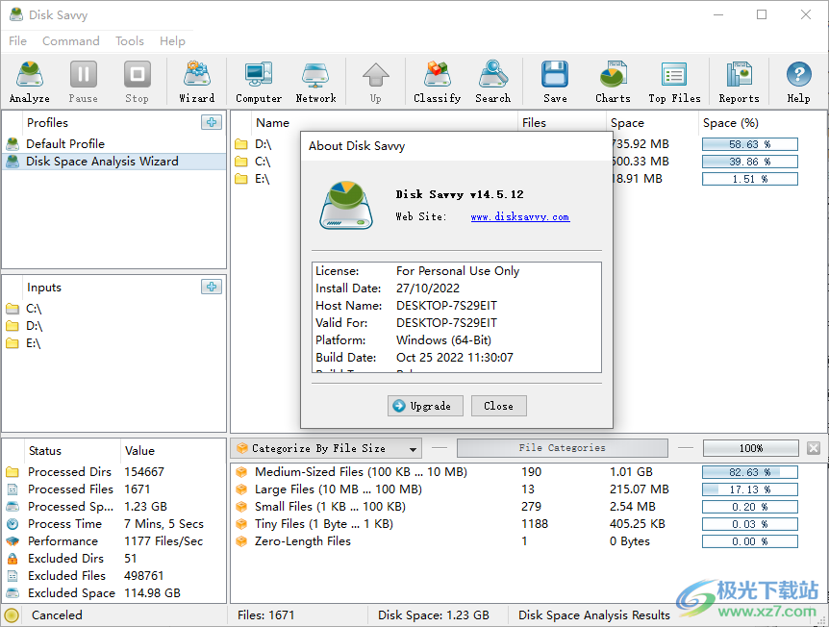Click the License row in About dialog
Image resolution: width=829 pixels, height=627 pixels.
click(456, 271)
